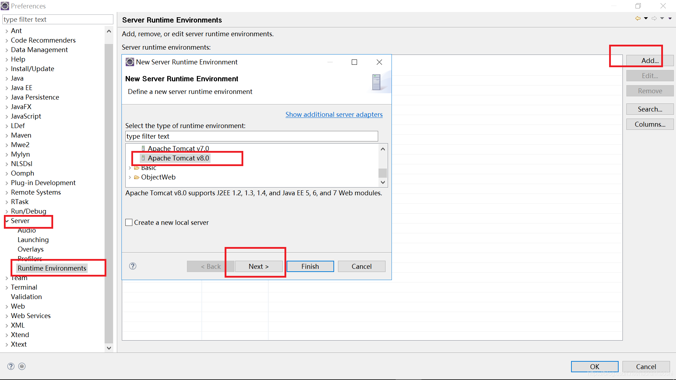Viewport: 676px width, 380px height.
Task: Select Launching under the Server section
Action: click(33, 240)
